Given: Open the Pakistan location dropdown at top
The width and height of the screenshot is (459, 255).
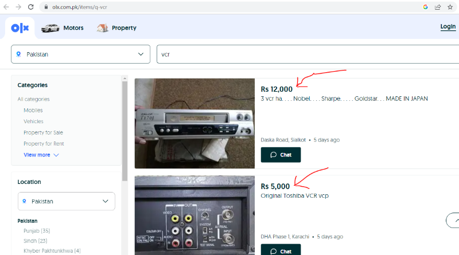Looking at the screenshot, I should (80, 54).
